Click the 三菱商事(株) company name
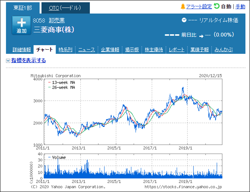 tap(54, 30)
